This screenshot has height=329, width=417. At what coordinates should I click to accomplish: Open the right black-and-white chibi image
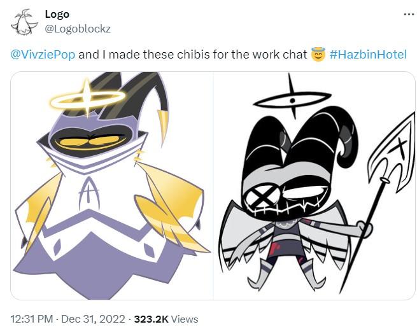pyautogui.click(x=314, y=185)
